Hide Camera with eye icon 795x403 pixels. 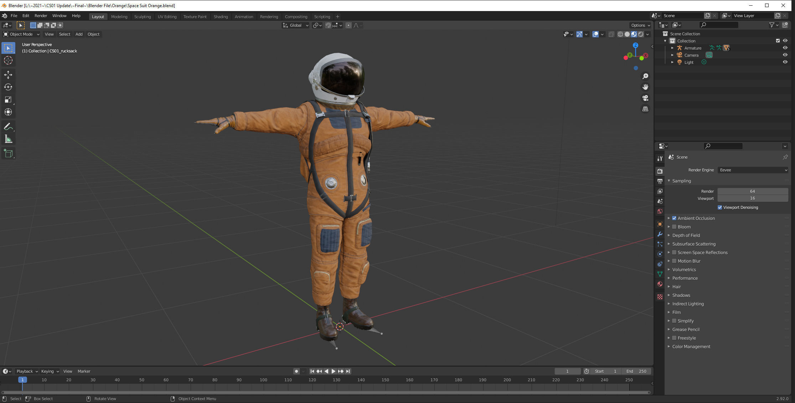tap(785, 55)
